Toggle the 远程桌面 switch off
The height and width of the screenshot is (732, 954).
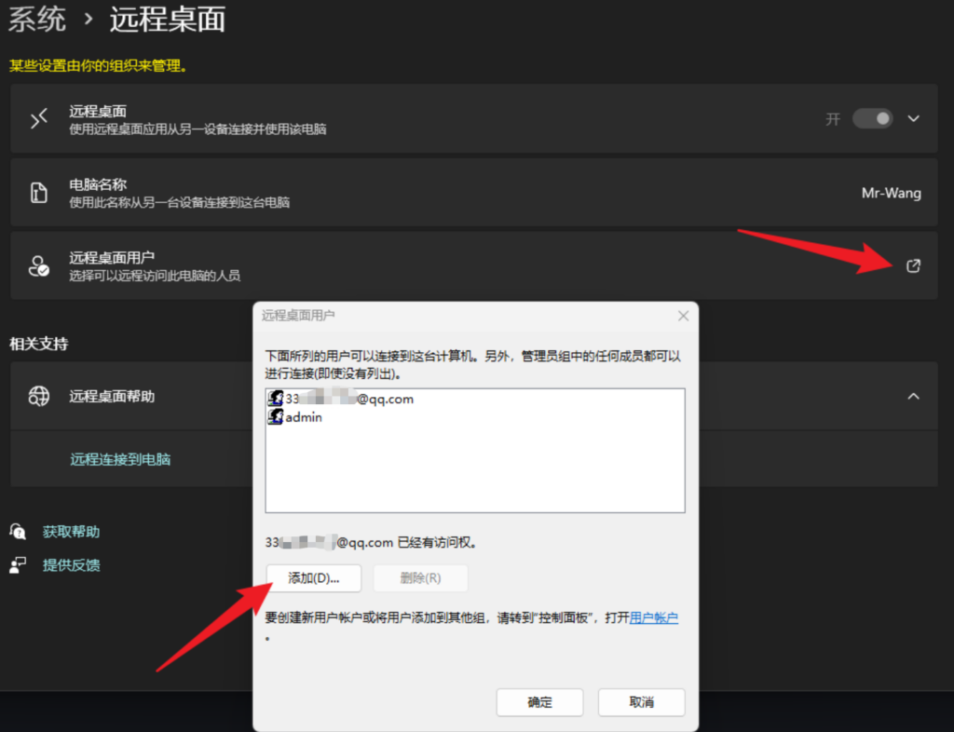(872, 119)
